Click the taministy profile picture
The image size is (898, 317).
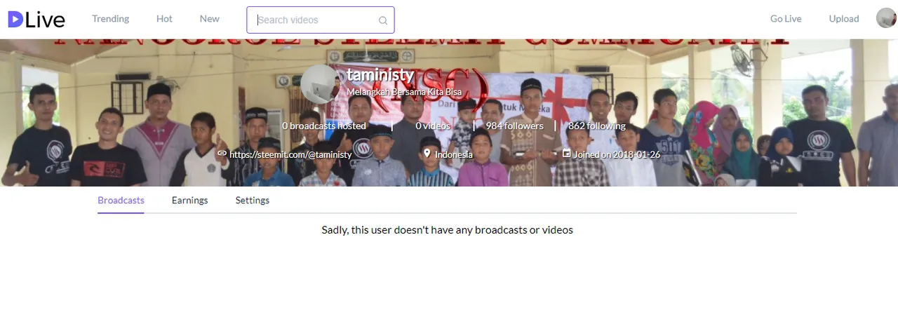click(321, 84)
